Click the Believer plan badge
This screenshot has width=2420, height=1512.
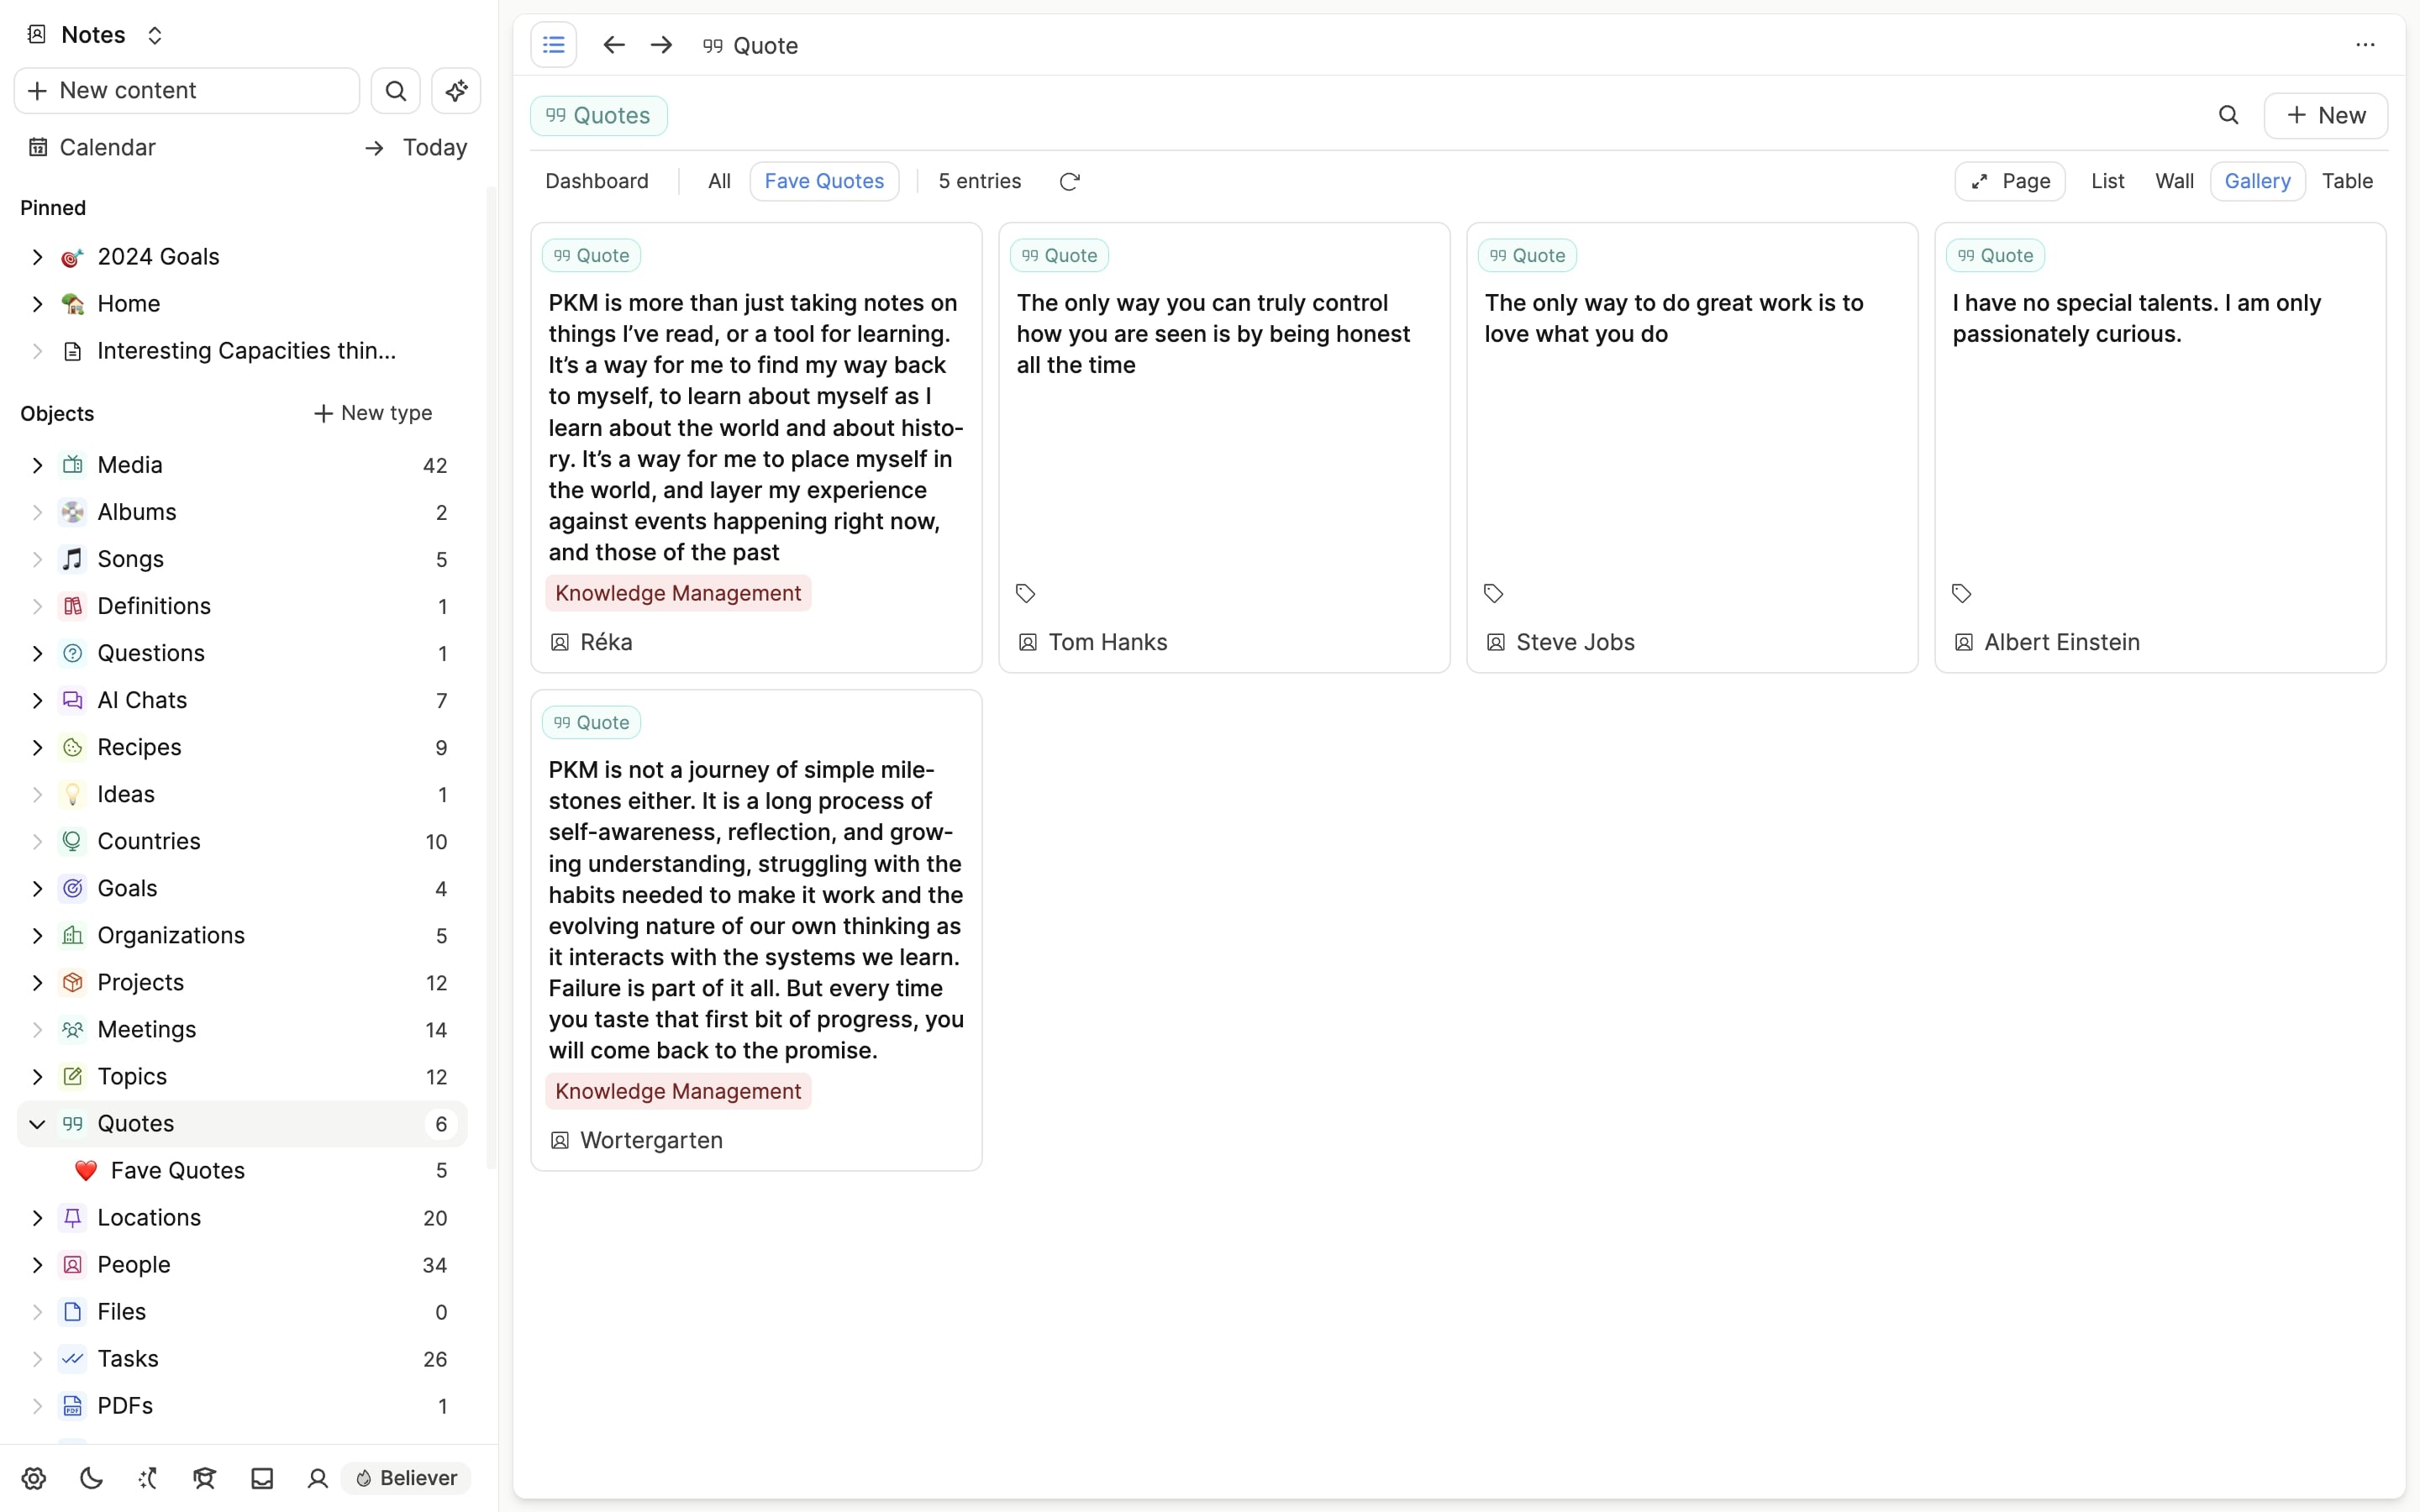(406, 1478)
